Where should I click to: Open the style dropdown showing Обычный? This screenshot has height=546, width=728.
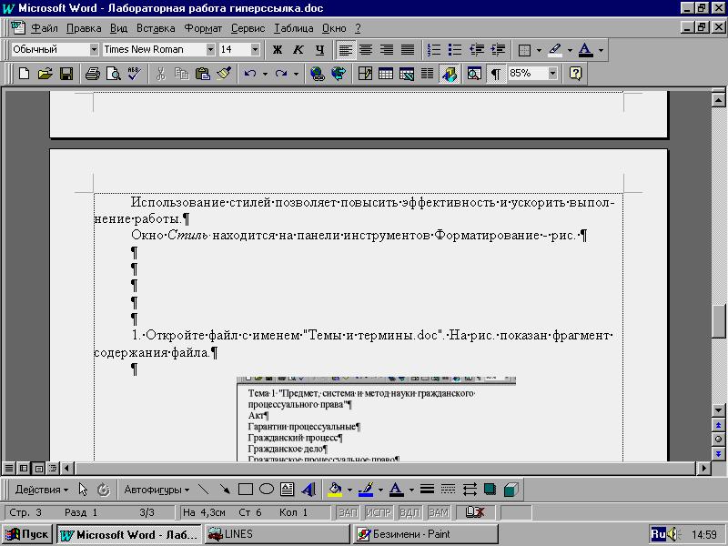(94, 49)
